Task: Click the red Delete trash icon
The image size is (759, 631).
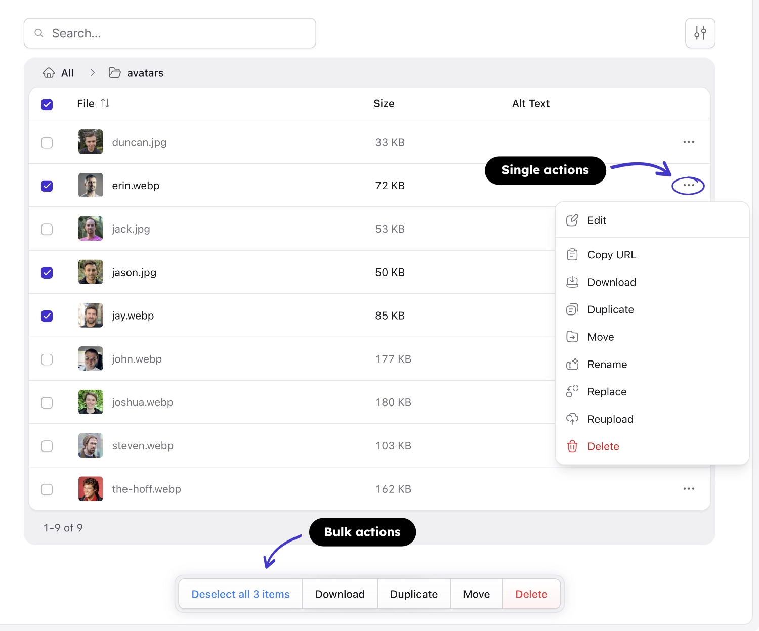Action: click(x=572, y=446)
